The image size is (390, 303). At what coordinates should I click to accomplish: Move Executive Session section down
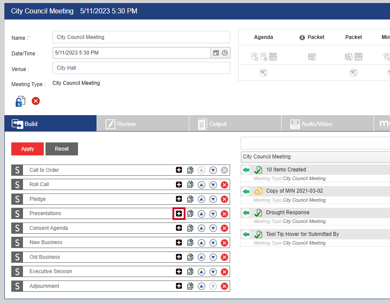tap(213, 272)
